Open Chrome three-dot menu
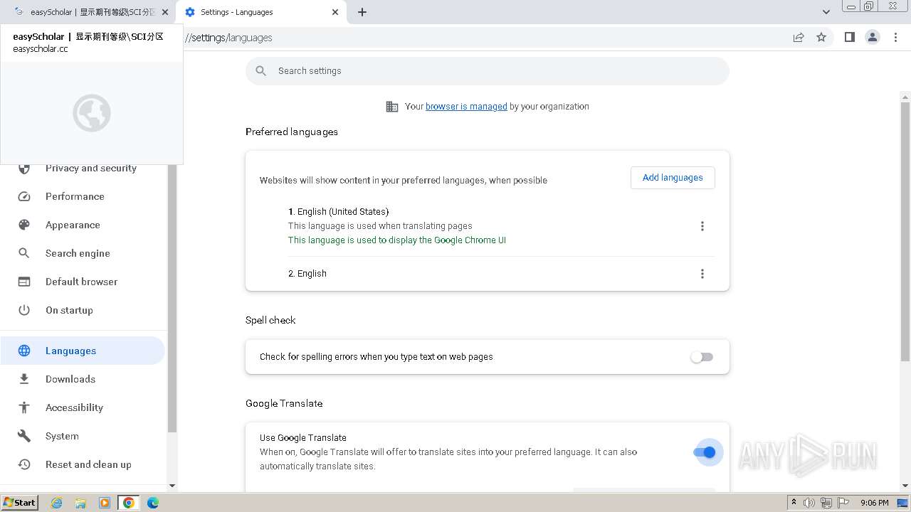911x512 pixels. [x=895, y=38]
